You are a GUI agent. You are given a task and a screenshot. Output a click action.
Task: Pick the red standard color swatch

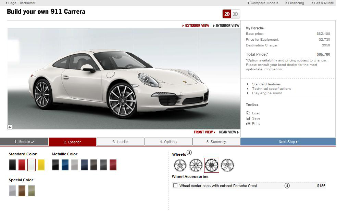click(x=22, y=165)
